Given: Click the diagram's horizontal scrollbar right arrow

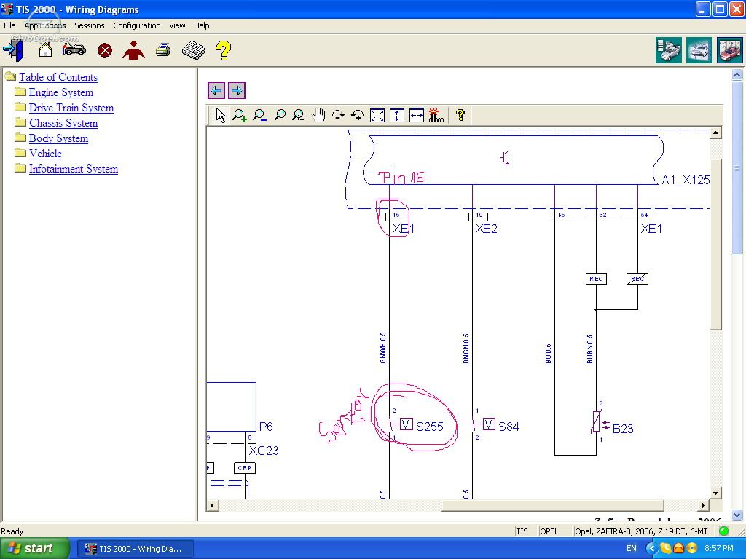Looking at the screenshot, I should (704, 505).
